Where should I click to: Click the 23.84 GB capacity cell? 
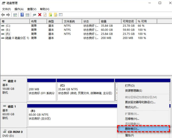tap(107, 34)
